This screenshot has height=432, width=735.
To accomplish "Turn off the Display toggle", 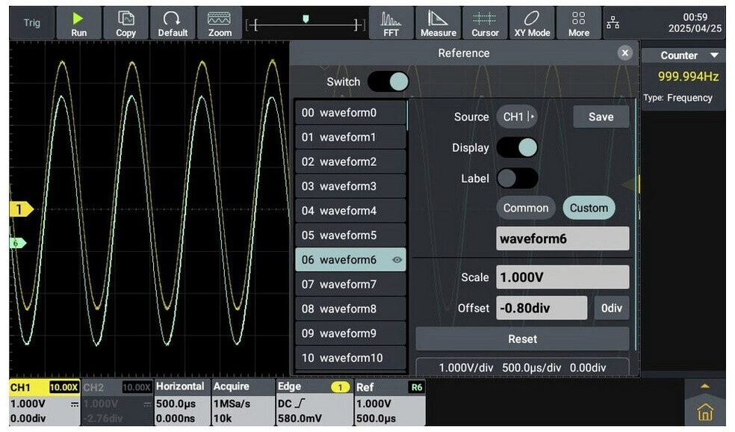I will pyautogui.click(x=517, y=147).
